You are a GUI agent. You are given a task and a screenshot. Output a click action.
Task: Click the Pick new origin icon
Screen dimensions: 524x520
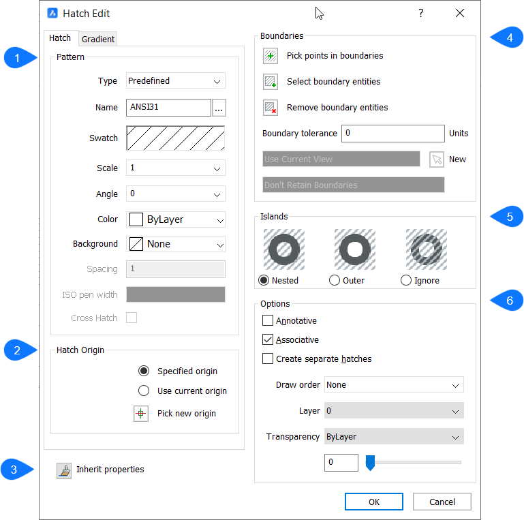[141, 414]
